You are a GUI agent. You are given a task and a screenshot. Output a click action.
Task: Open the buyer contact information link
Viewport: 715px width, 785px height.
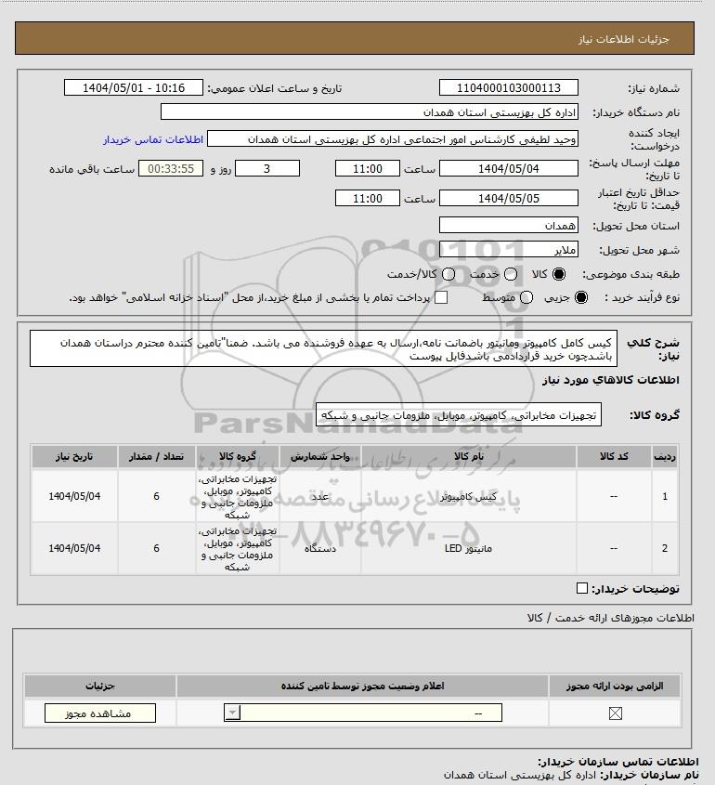click(x=153, y=139)
